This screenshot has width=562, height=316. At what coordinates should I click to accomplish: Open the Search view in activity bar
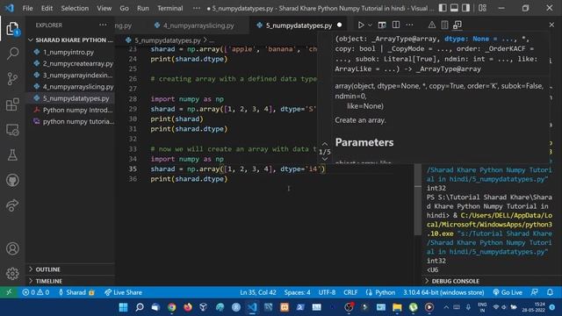[x=12, y=54]
